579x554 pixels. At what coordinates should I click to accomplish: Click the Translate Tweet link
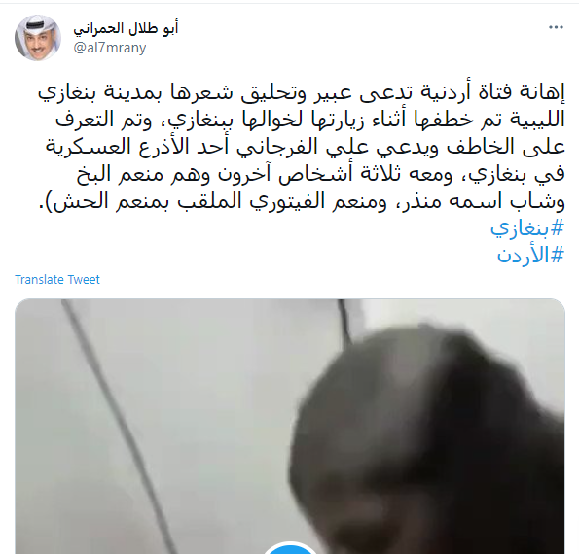coord(57,280)
